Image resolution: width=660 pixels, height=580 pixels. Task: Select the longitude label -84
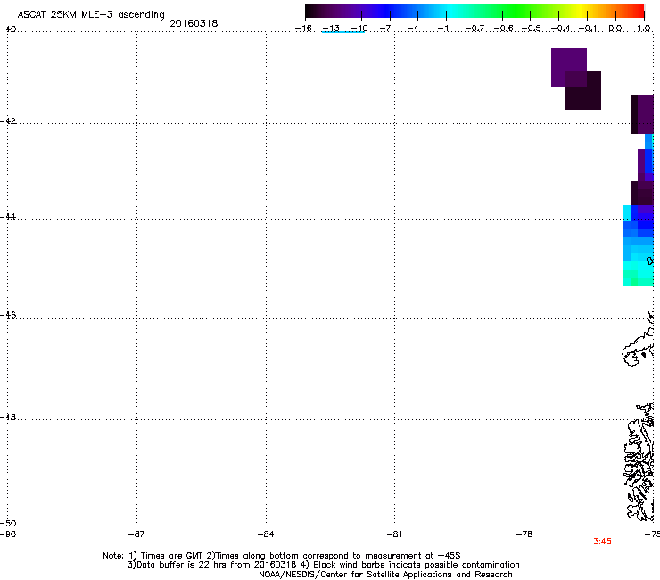point(266,534)
